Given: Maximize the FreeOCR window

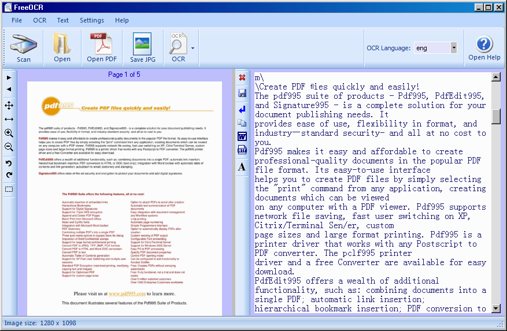Looking at the screenshot, I should [x=489, y=7].
